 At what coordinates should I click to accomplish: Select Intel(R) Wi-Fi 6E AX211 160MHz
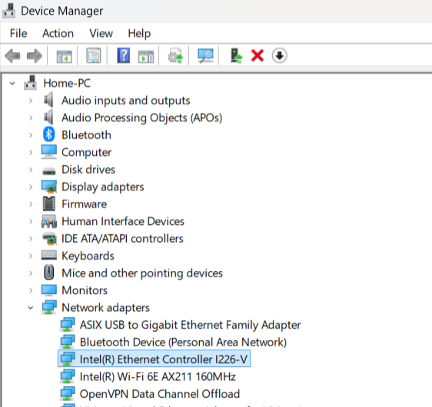click(x=158, y=376)
